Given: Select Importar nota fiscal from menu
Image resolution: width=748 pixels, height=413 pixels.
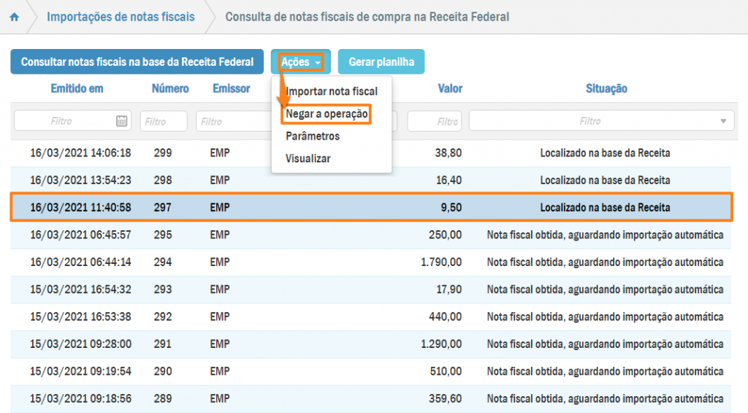Looking at the screenshot, I should click(x=332, y=91).
